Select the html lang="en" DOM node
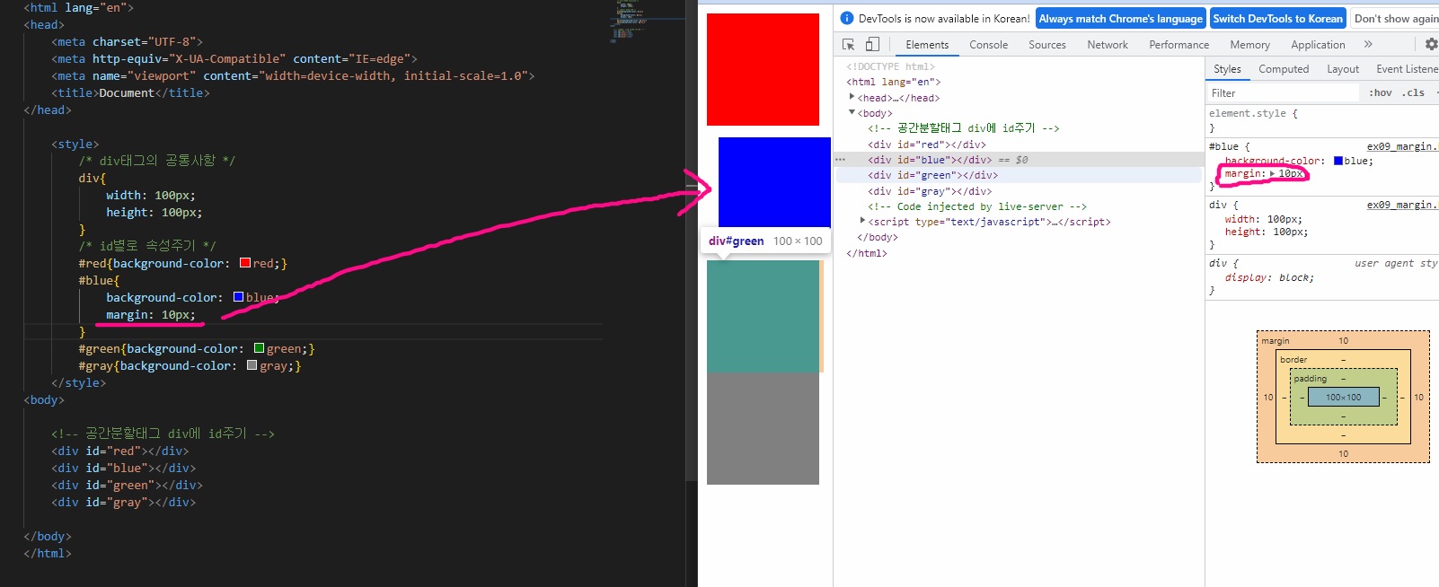This screenshot has height=587, width=1439. [893, 82]
